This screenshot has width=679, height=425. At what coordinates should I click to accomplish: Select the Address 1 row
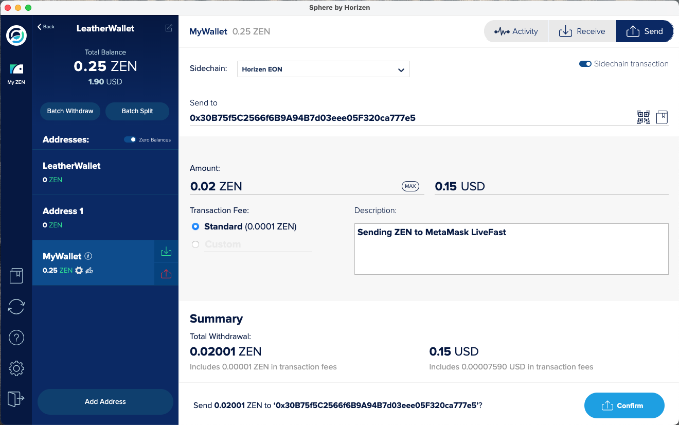[x=105, y=218]
